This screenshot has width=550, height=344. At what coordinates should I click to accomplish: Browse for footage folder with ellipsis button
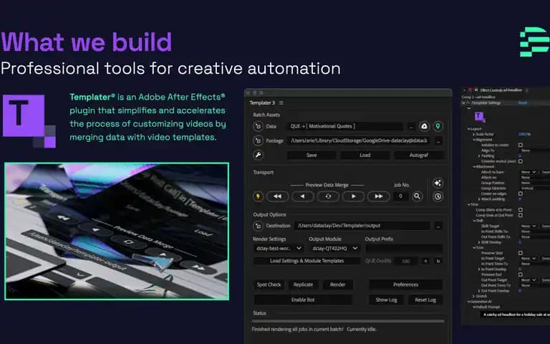tap(438, 141)
